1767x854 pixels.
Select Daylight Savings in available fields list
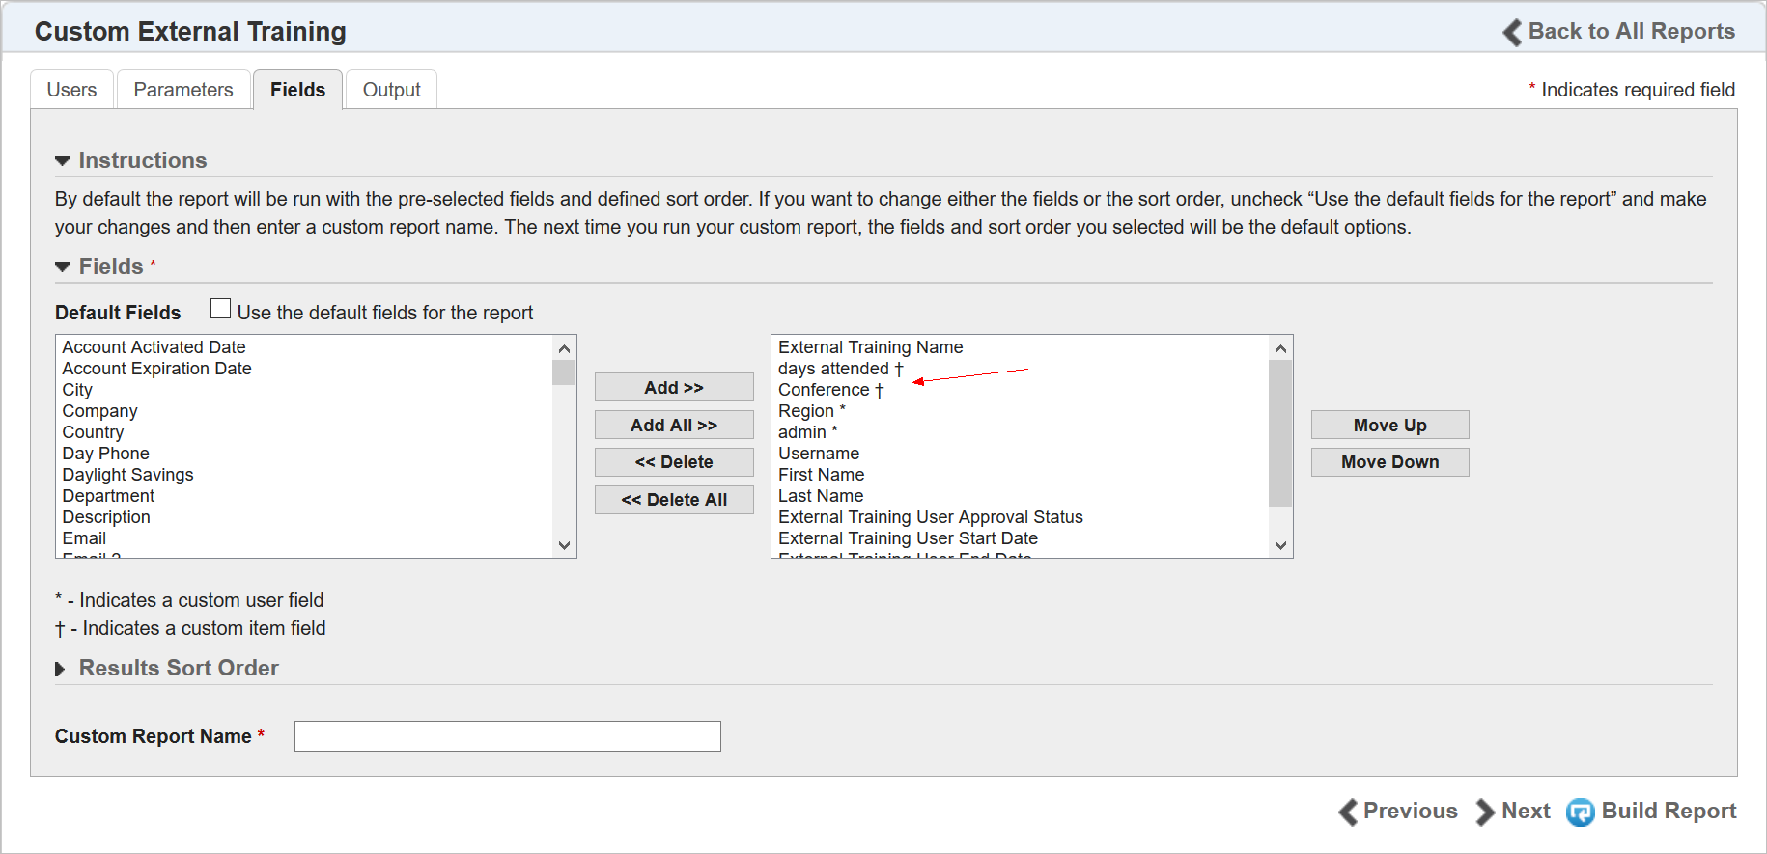click(128, 475)
